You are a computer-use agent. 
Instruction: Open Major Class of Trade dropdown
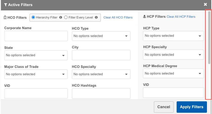36,74
